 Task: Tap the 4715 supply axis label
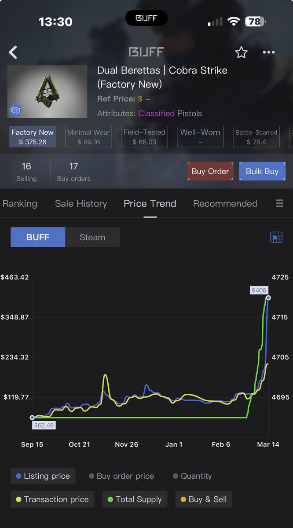(281, 317)
